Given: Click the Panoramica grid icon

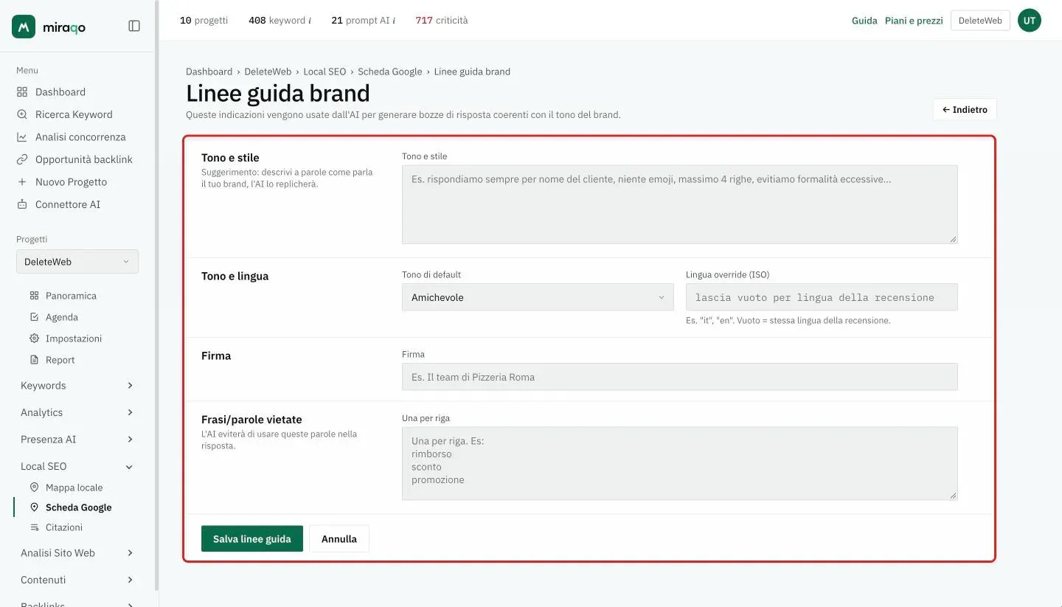Looking at the screenshot, I should click(x=34, y=296).
